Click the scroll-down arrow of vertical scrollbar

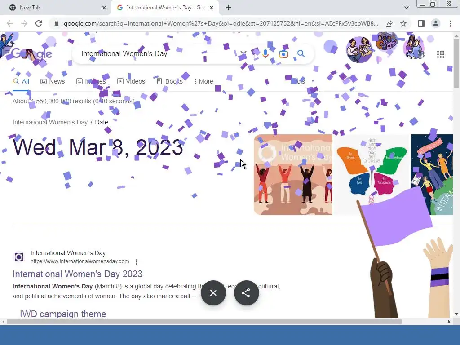pyautogui.click(x=456, y=314)
